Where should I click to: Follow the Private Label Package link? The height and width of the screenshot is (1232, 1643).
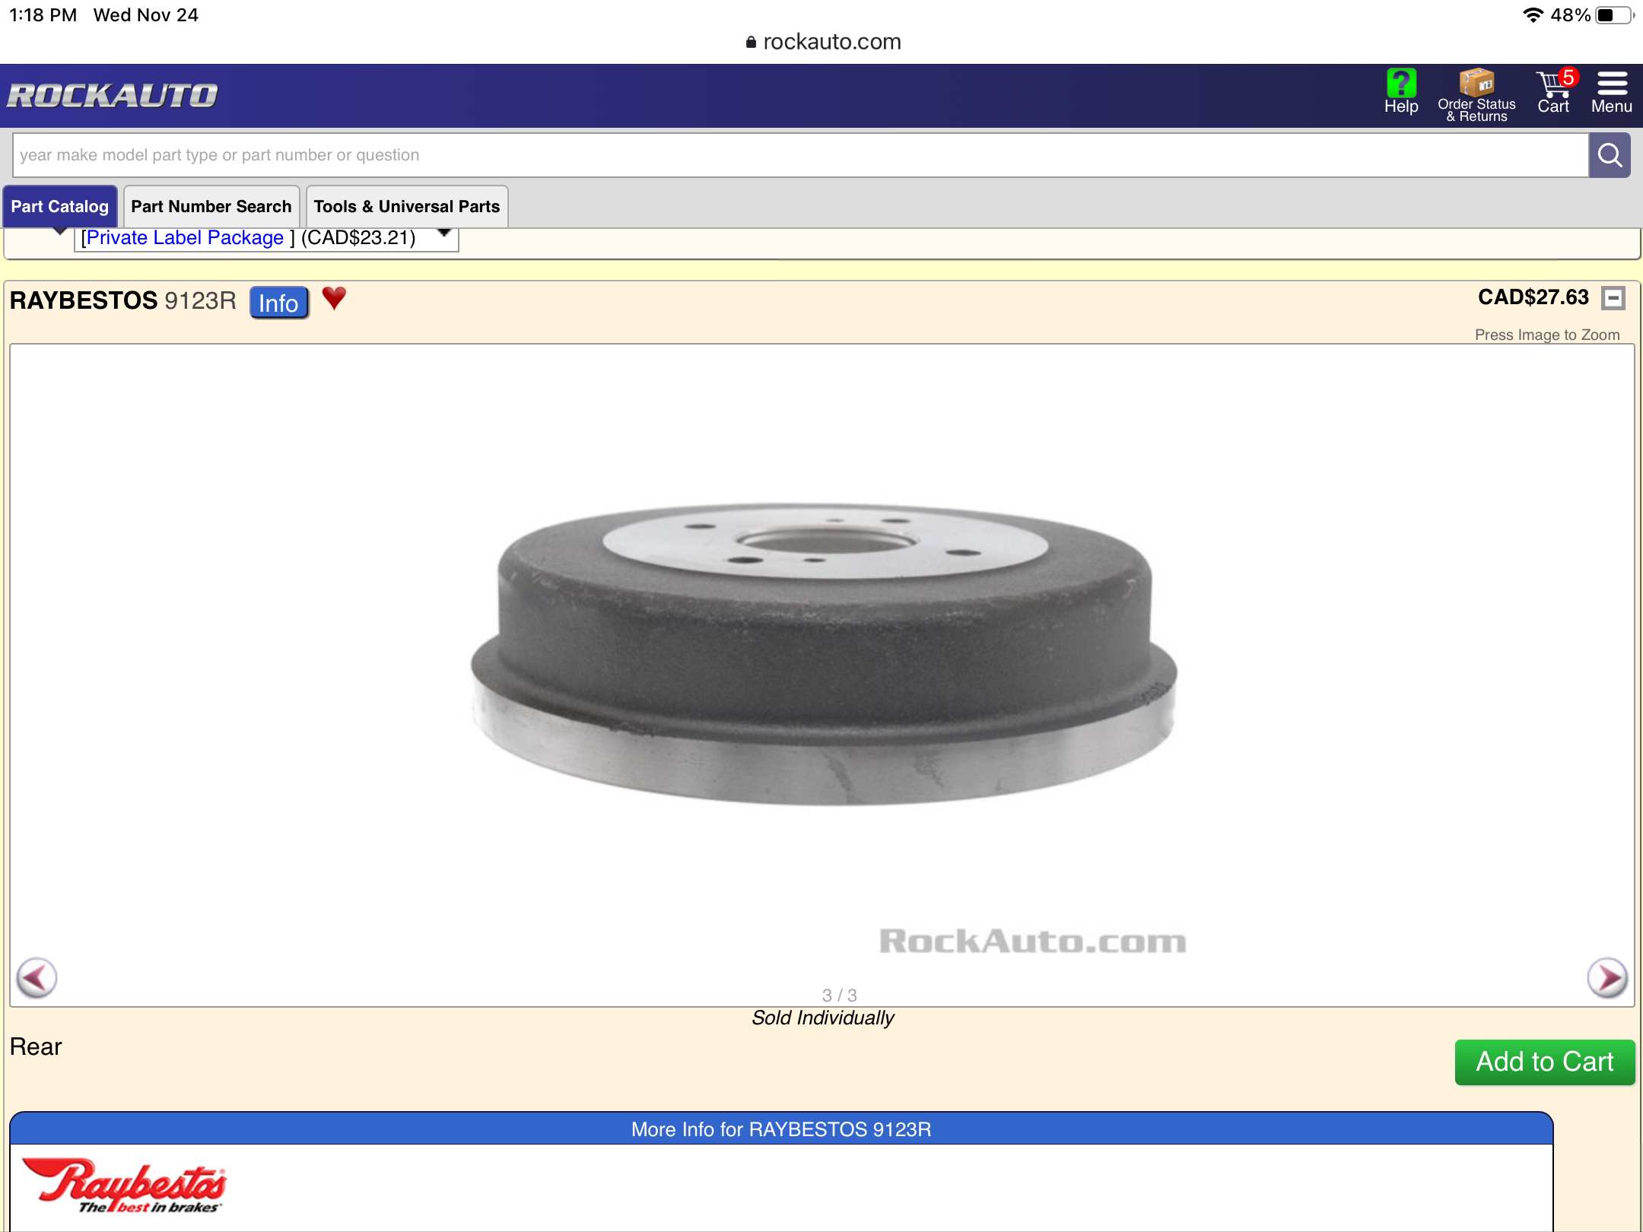point(185,238)
